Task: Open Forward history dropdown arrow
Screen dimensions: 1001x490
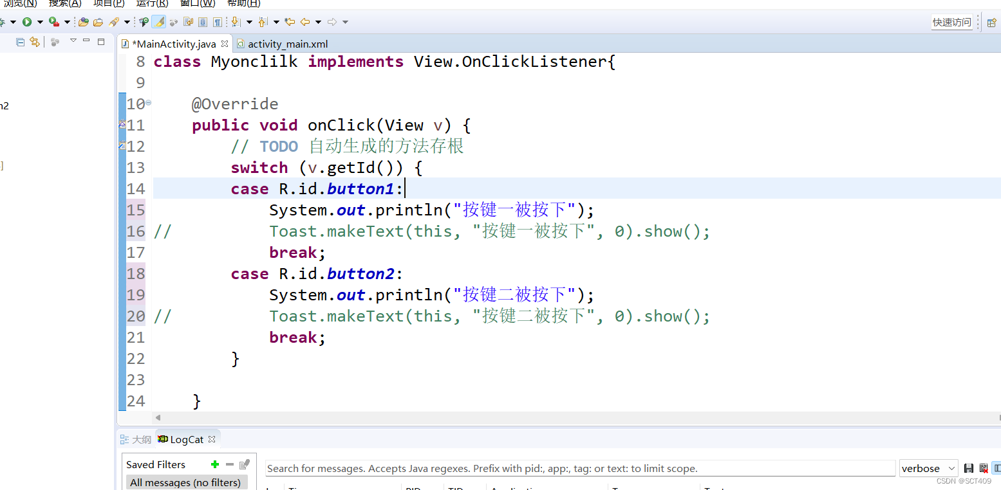Action: [345, 22]
